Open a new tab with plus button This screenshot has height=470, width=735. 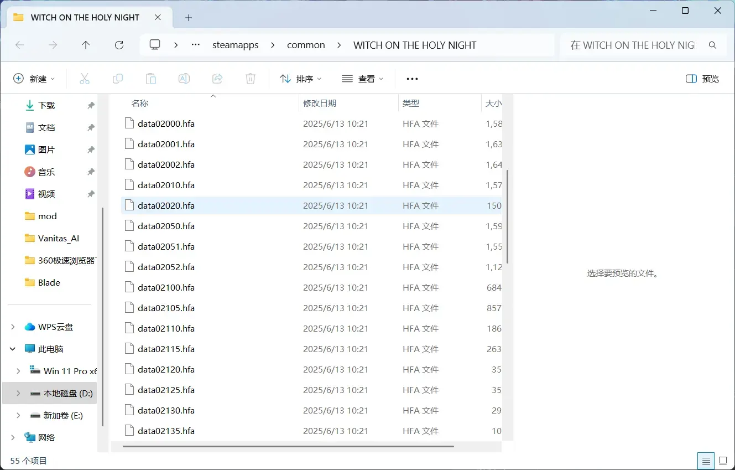coord(189,18)
